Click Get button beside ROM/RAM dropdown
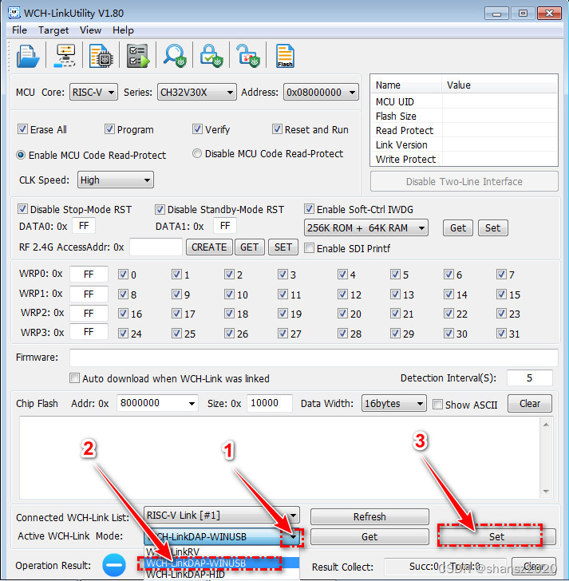The width and height of the screenshot is (569, 581). click(458, 227)
